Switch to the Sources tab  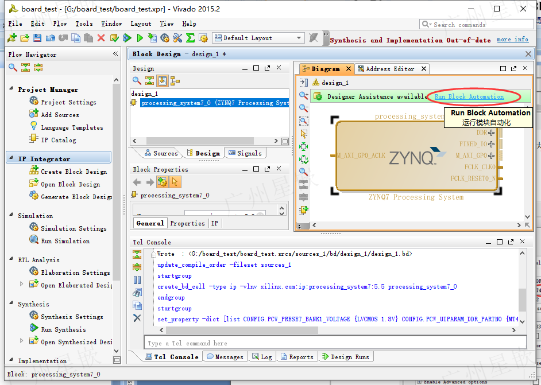161,153
